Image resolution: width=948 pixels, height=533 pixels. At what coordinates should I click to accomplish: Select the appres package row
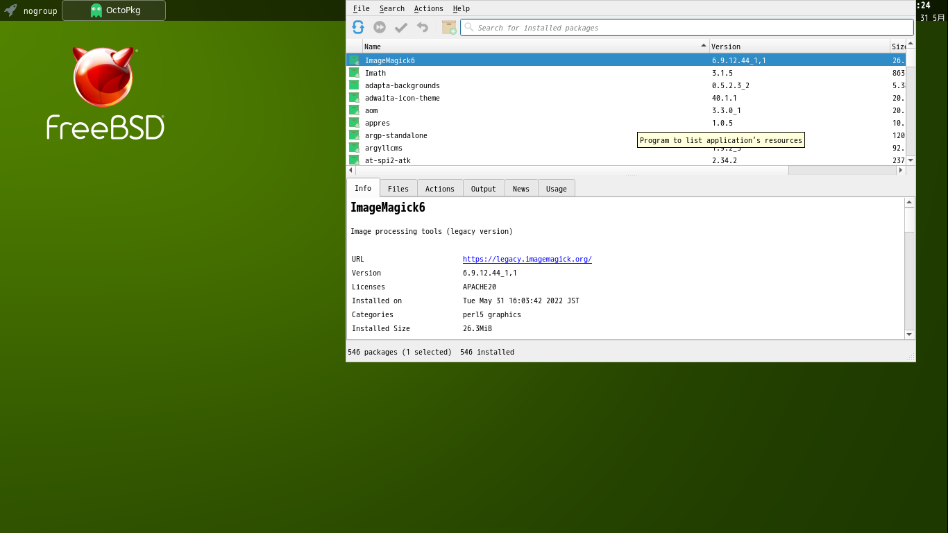coord(626,123)
